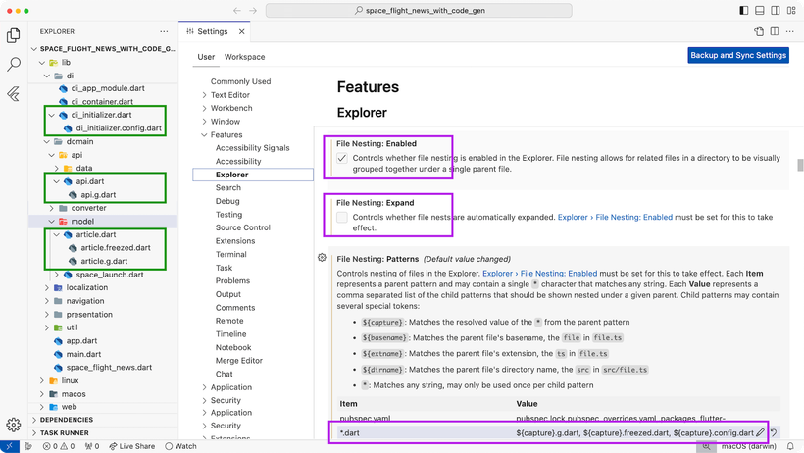Click the command center search box
Image resolution: width=804 pixels, height=453 pixels.
[419, 10]
